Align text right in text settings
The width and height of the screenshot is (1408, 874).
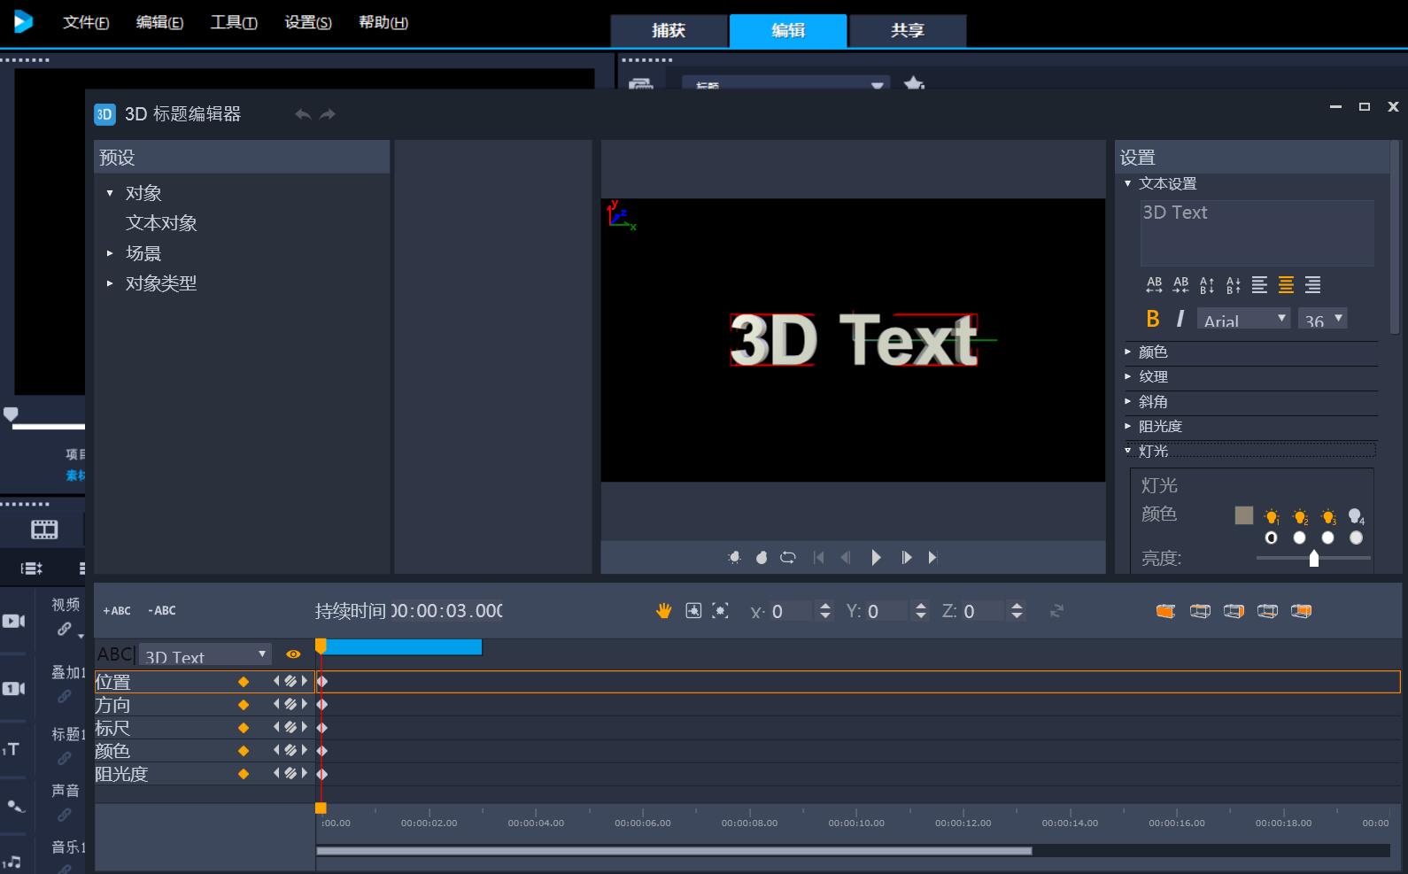tap(1312, 285)
